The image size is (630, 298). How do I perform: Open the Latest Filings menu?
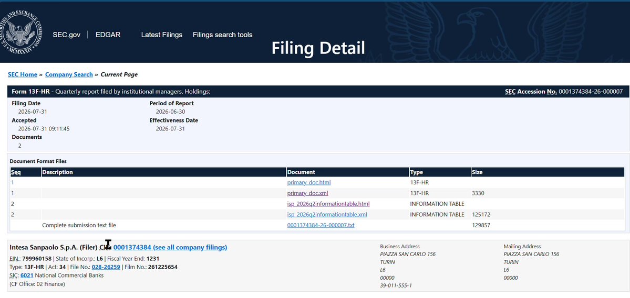click(161, 35)
